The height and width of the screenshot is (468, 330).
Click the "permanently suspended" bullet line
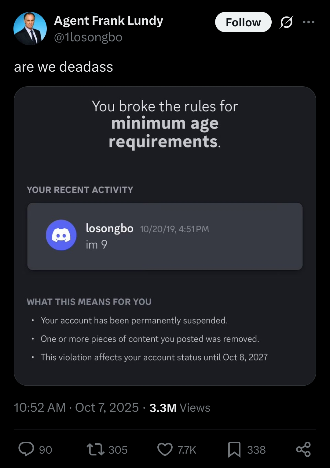[x=134, y=320]
